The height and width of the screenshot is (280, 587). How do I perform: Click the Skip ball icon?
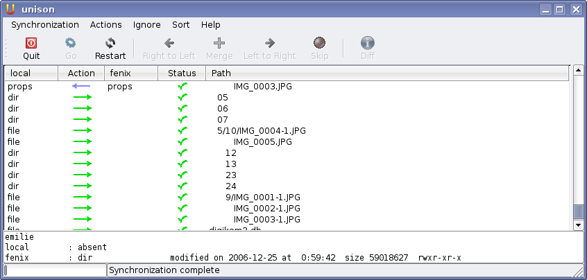pyautogui.click(x=319, y=43)
